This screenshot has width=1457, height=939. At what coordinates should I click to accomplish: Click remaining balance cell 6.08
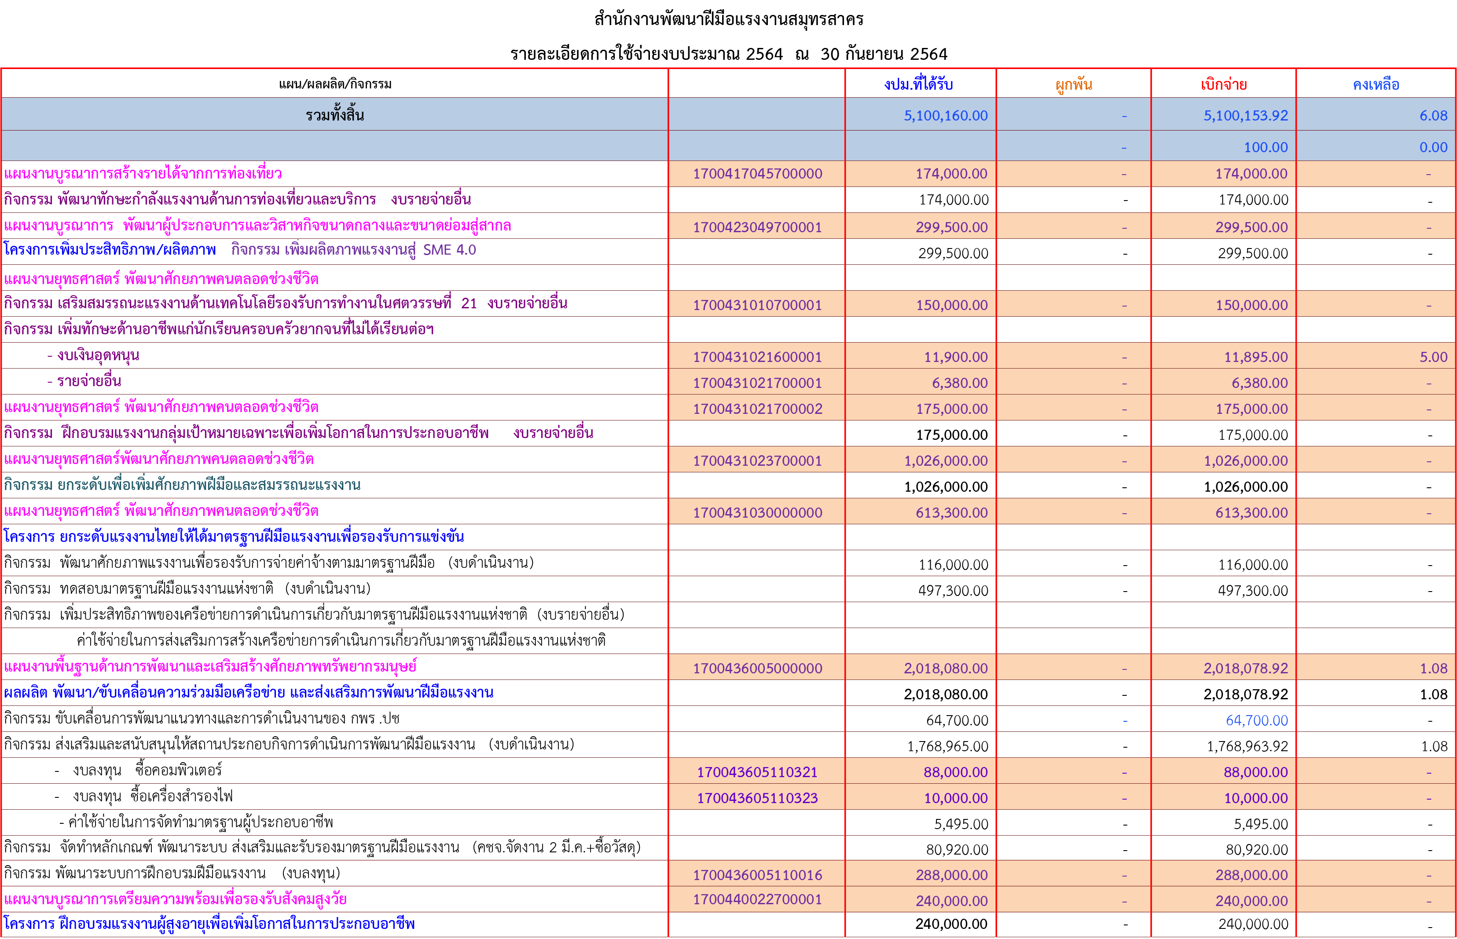pos(1433,116)
